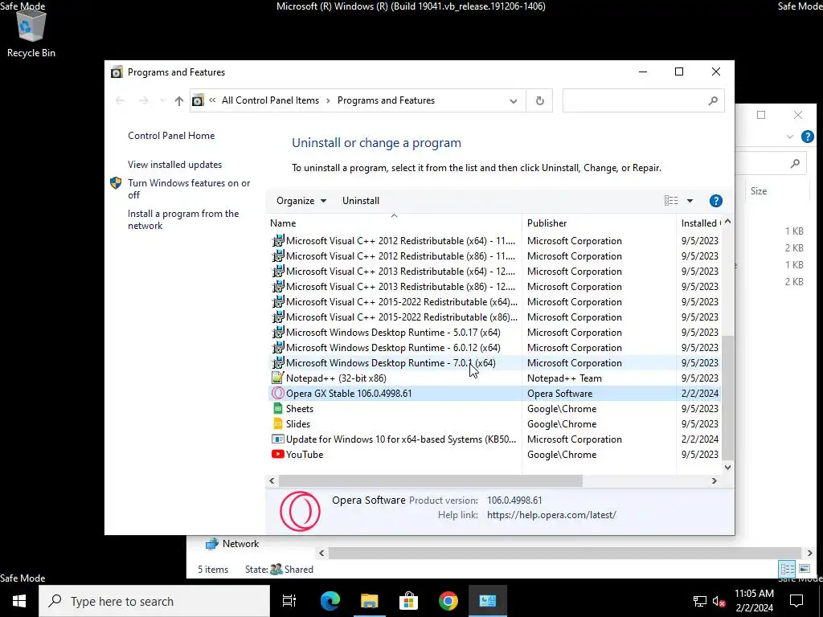Click Turn Windows features on or off
823x617 pixels.
tap(189, 189)
